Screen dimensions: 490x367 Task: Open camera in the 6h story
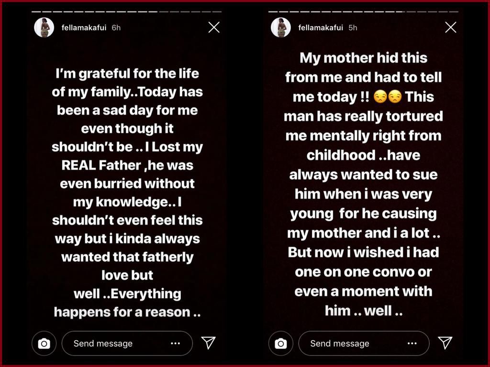coord(44,343)
